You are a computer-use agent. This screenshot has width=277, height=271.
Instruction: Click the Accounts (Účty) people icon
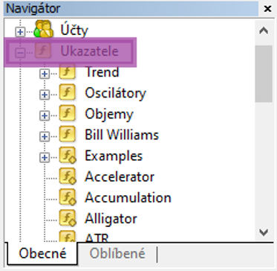44,29
